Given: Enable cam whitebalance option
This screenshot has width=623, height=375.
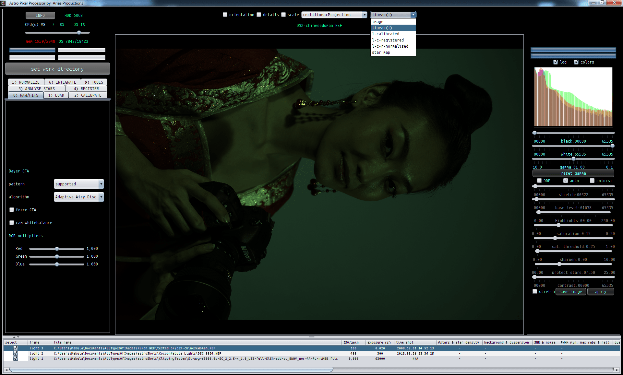Looking at the screenshot, I should 12,223.
